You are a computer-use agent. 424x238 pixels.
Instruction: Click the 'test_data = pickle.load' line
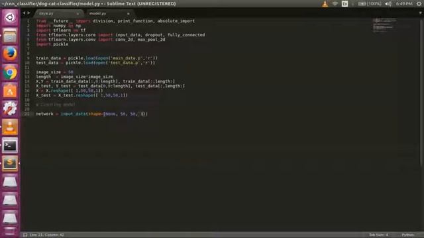point(95,63)
